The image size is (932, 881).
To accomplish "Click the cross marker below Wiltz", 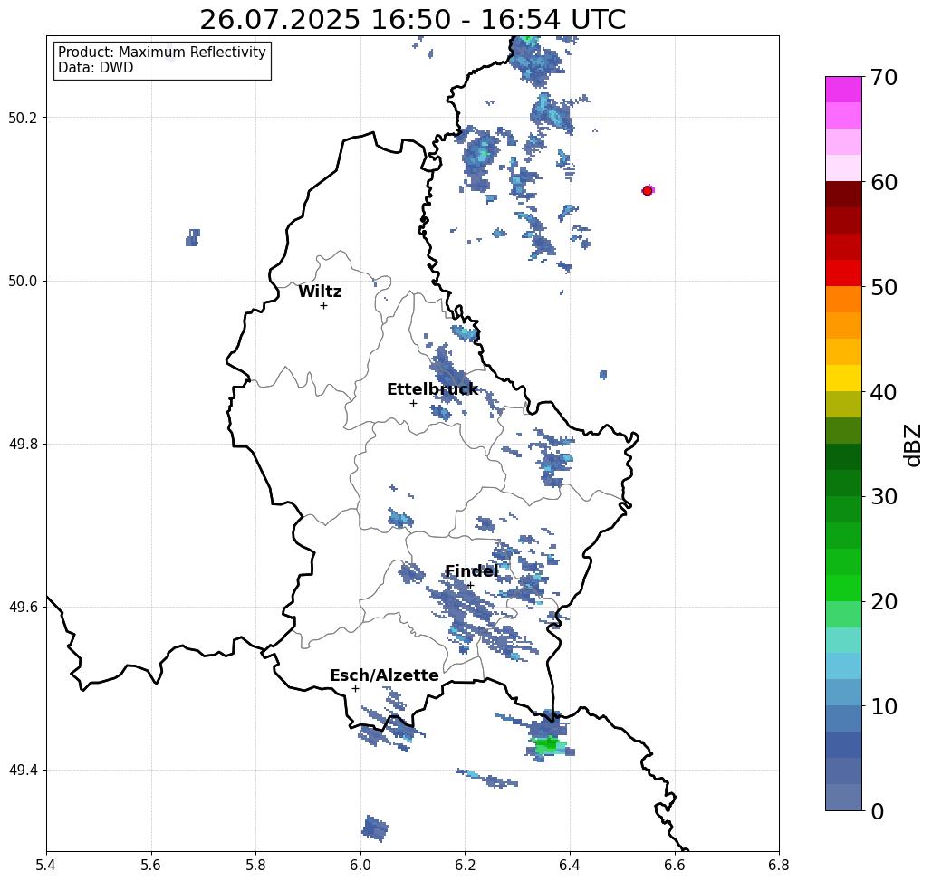I will click(x=323, y=306).
